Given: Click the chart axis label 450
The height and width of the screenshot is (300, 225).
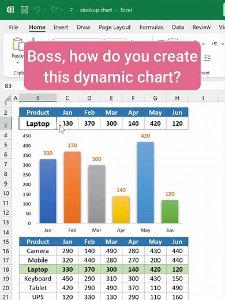Looking at the screenshot, I should point(27,136).
